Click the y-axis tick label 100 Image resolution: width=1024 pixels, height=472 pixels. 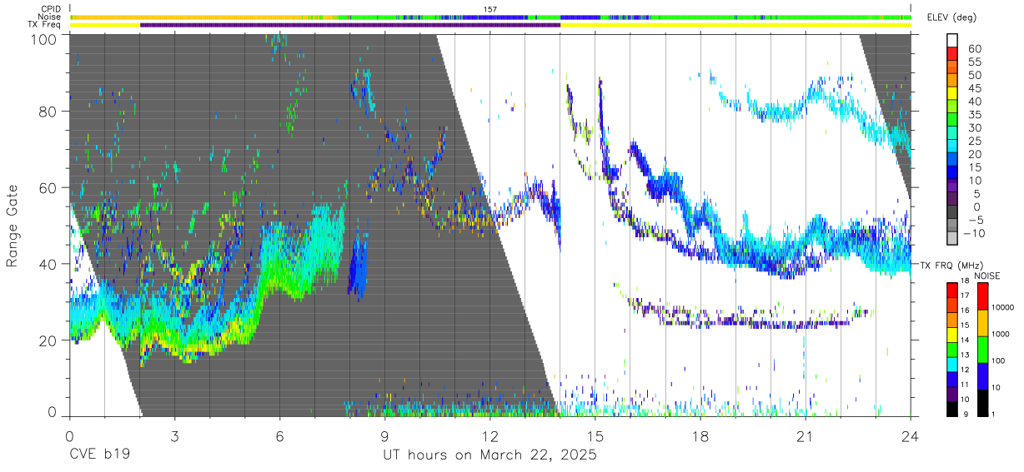point(46,39)
